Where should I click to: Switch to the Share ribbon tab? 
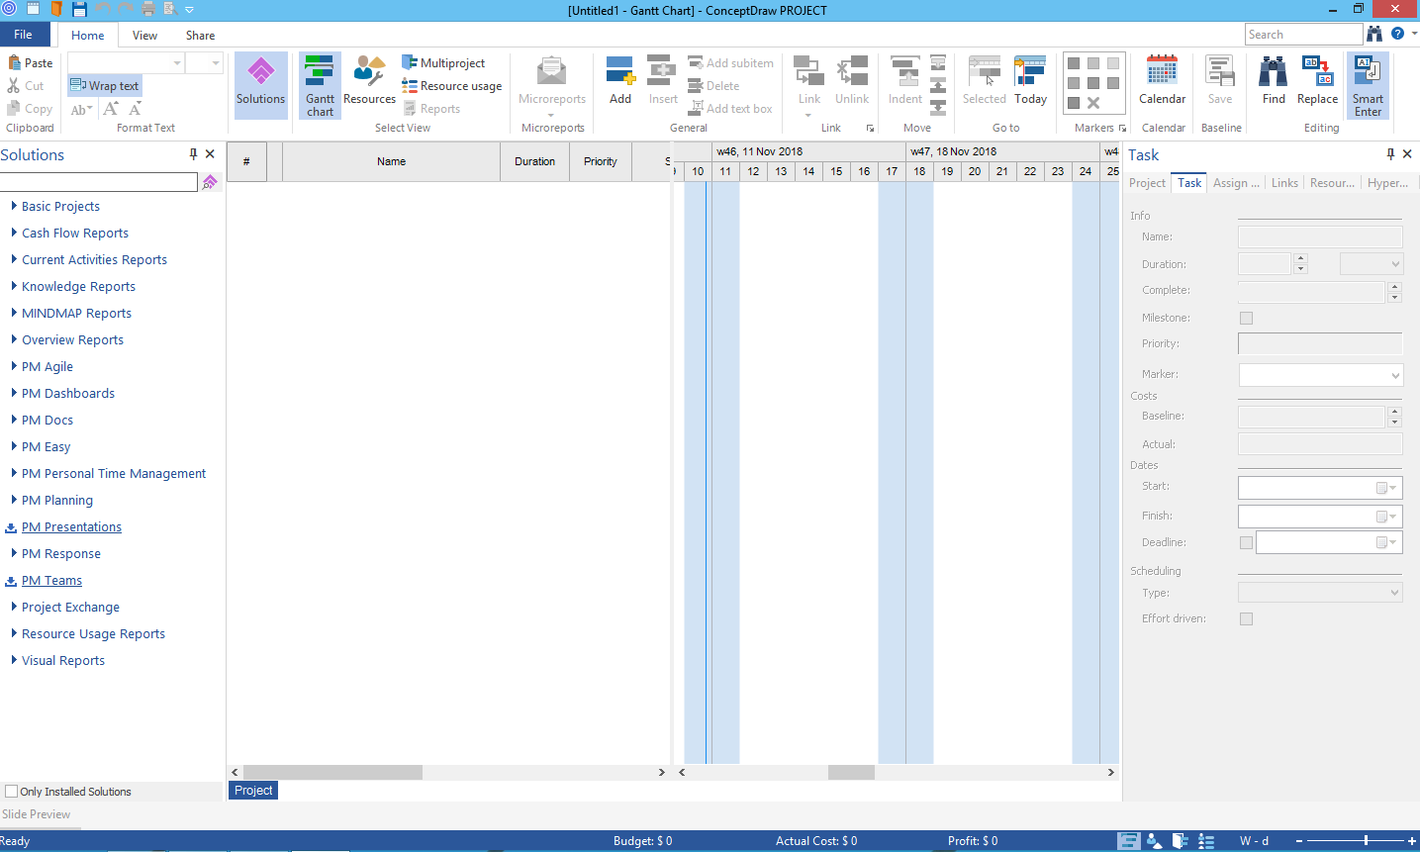coord(200,35)
